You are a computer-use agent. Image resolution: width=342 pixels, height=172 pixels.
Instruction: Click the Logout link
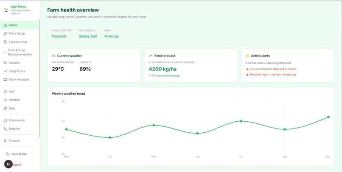point(17,165)
